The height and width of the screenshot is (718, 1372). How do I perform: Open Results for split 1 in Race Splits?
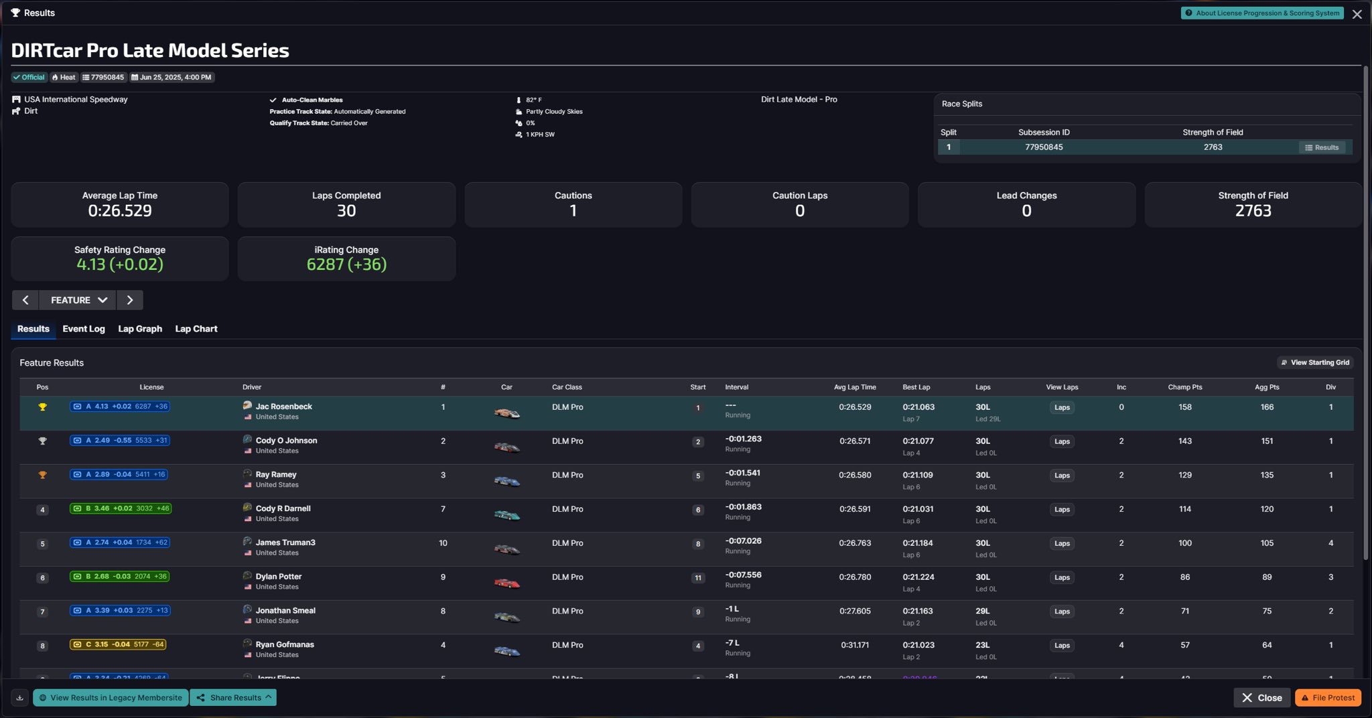coord(1322,147)
